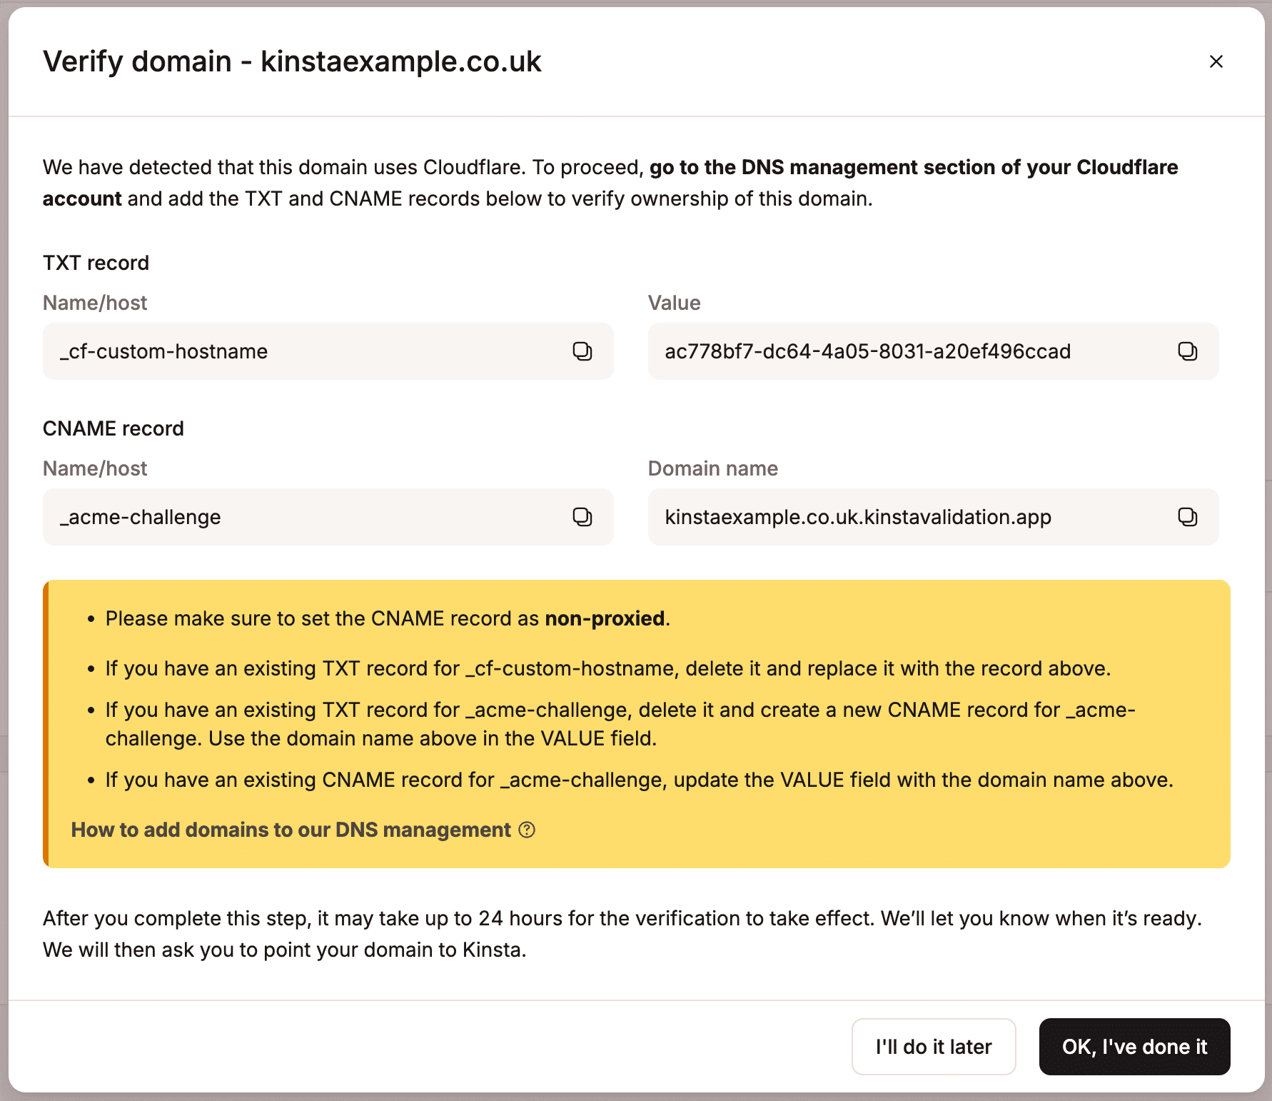Screen dimensions: 1272x1101
Task: Click the bold non-proxied text
Action: point(604,618)
